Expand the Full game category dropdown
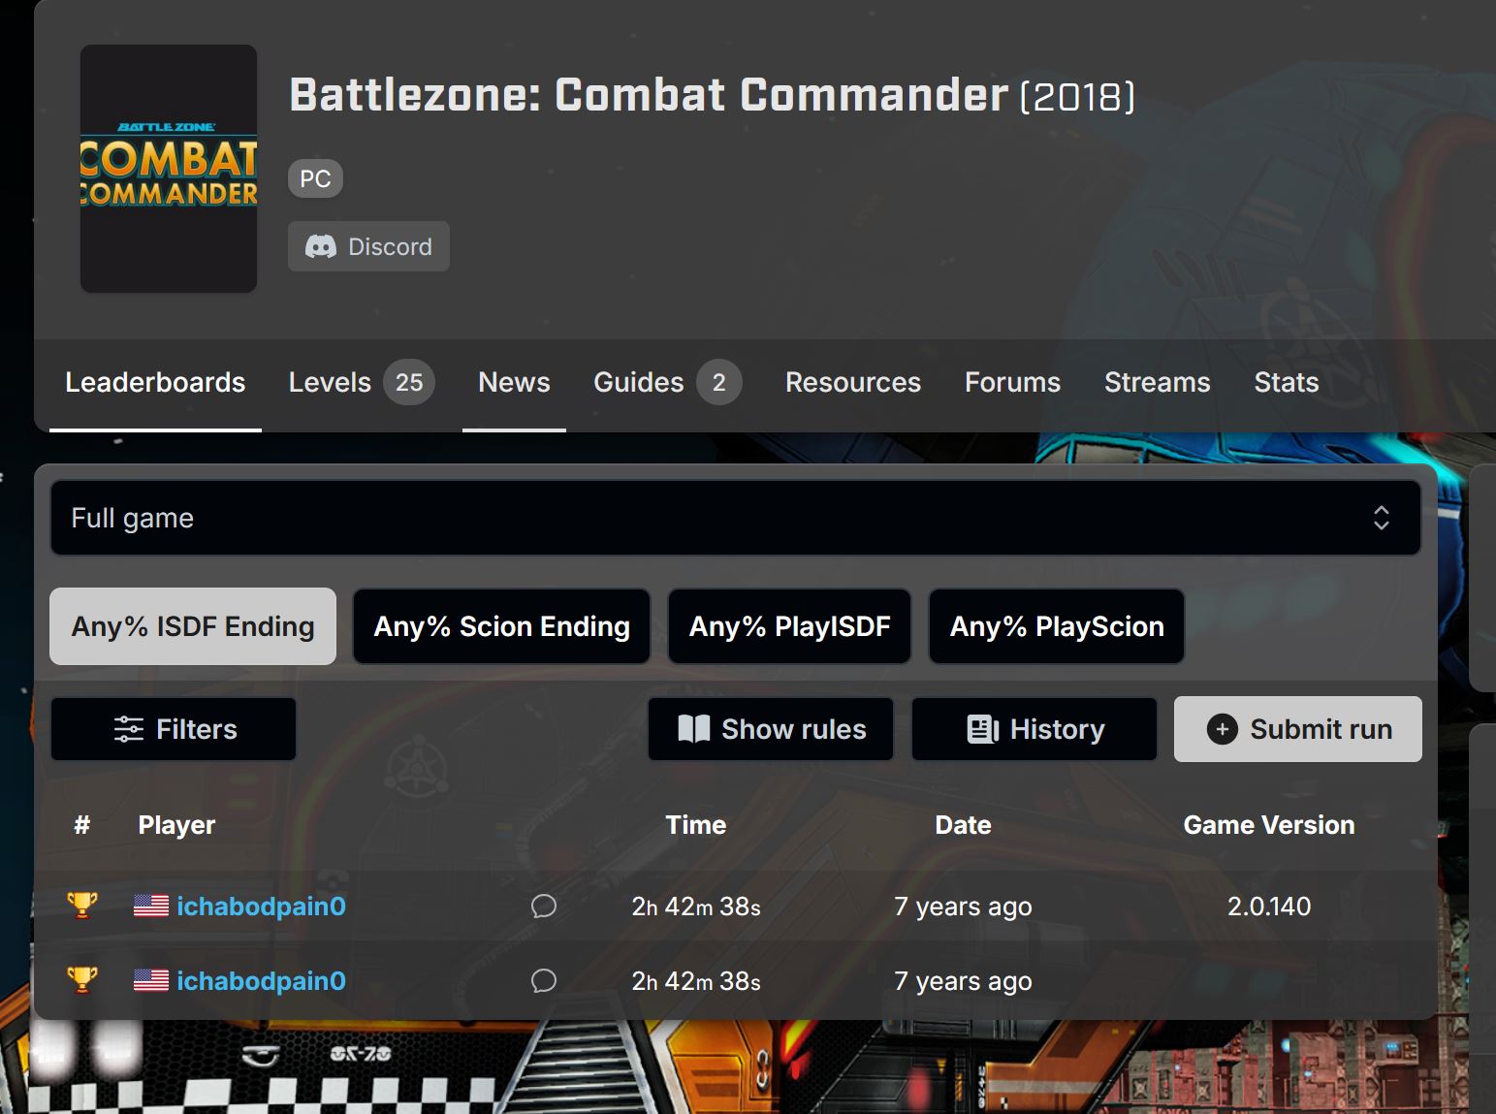The height and width of the screenshot is (1114, 1496). coord(736,518)
